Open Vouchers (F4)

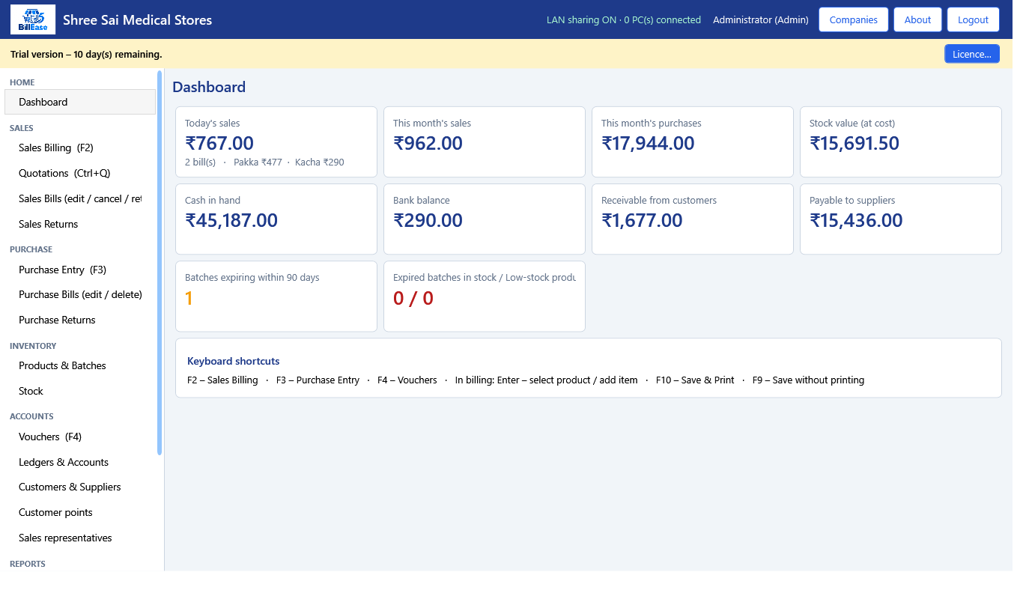pyautogui.click(x=80, y=437)
